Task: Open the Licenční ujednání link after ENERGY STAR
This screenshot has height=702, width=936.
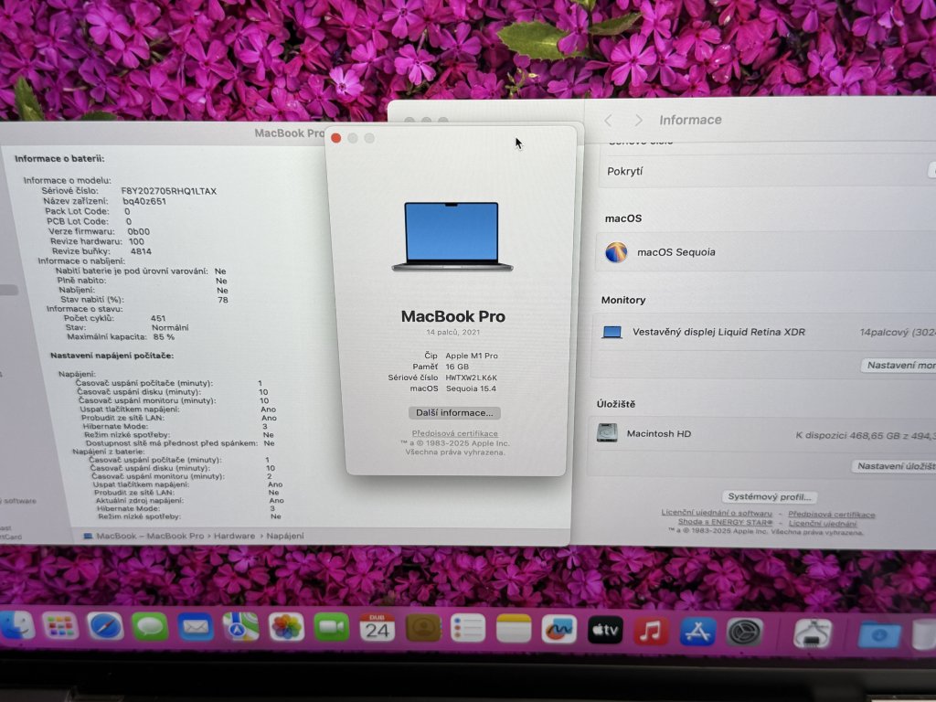Action: 823,524
